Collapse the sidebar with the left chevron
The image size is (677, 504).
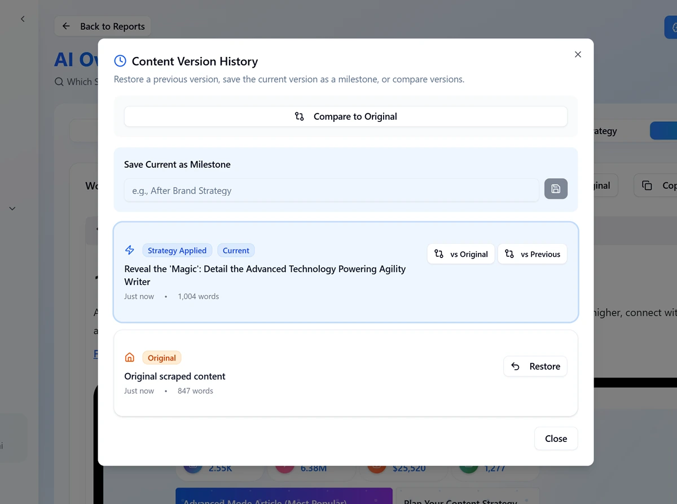coord(23,19)
